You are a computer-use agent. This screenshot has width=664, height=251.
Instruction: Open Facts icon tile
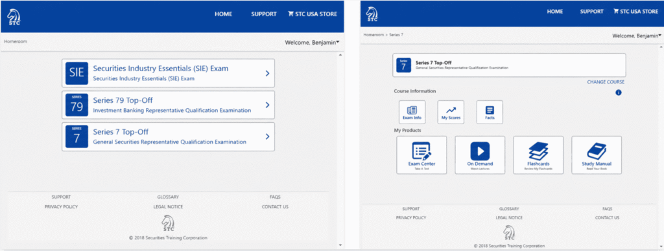490,112
